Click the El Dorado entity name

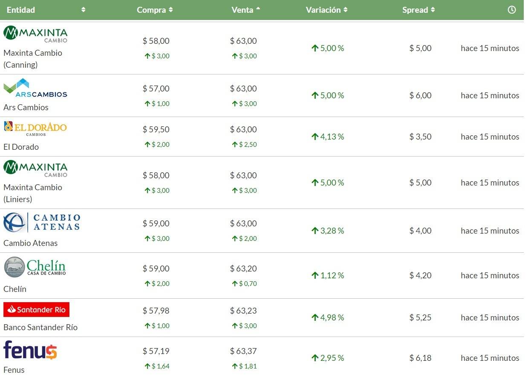[x=21, y=147]
